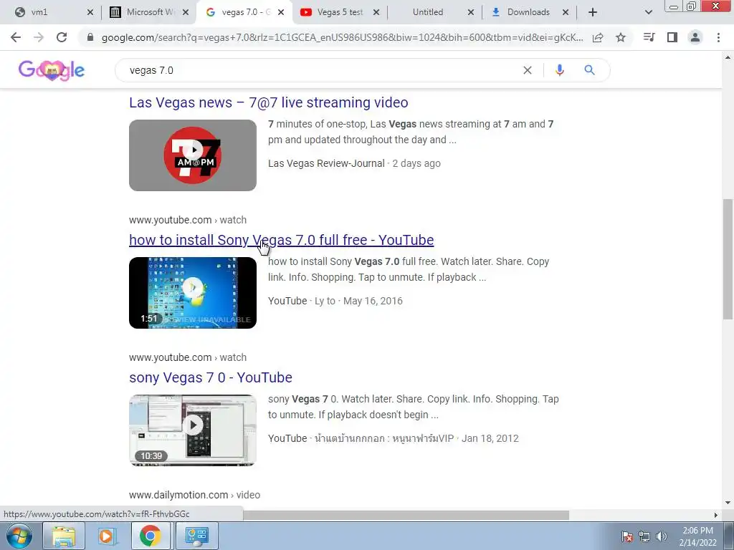Close the vm1 tab
This screenshot has height=550, width=734.
90,12
